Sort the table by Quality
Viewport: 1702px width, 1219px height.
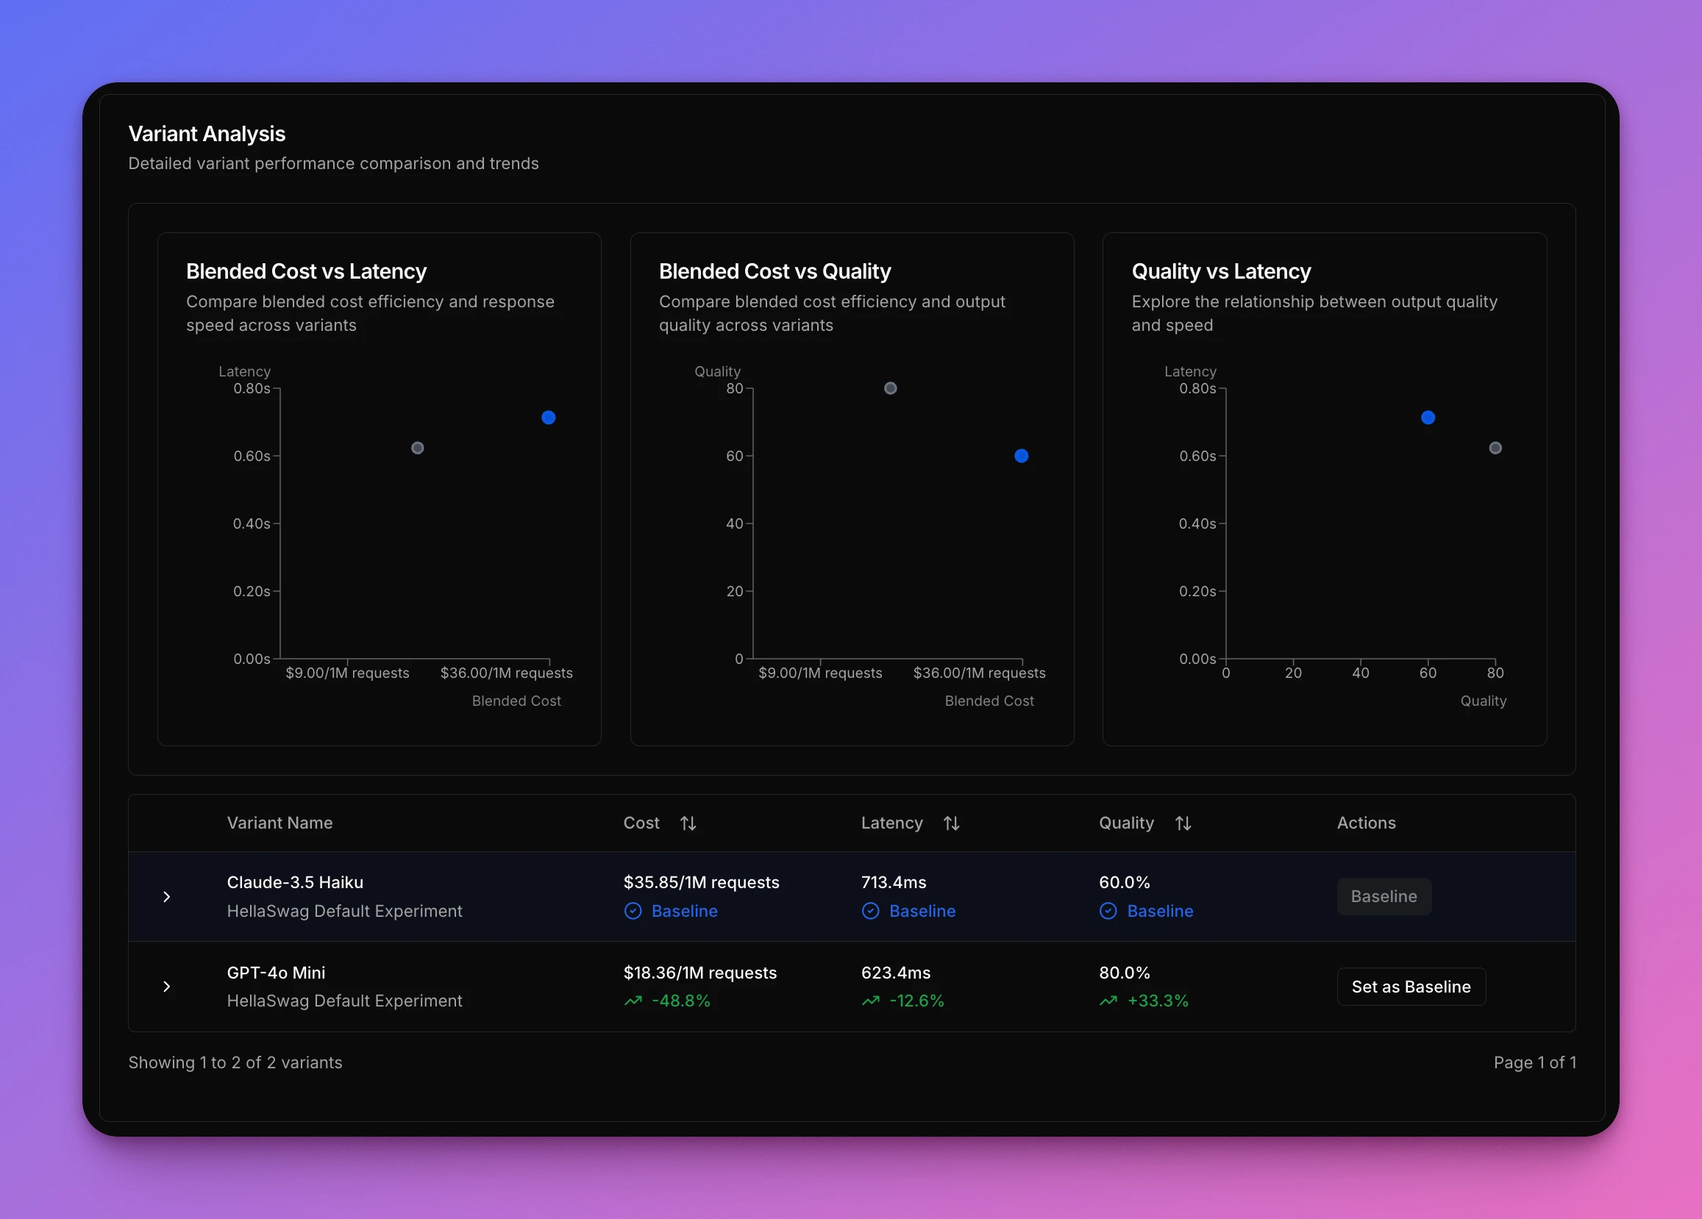point(1183,823)
